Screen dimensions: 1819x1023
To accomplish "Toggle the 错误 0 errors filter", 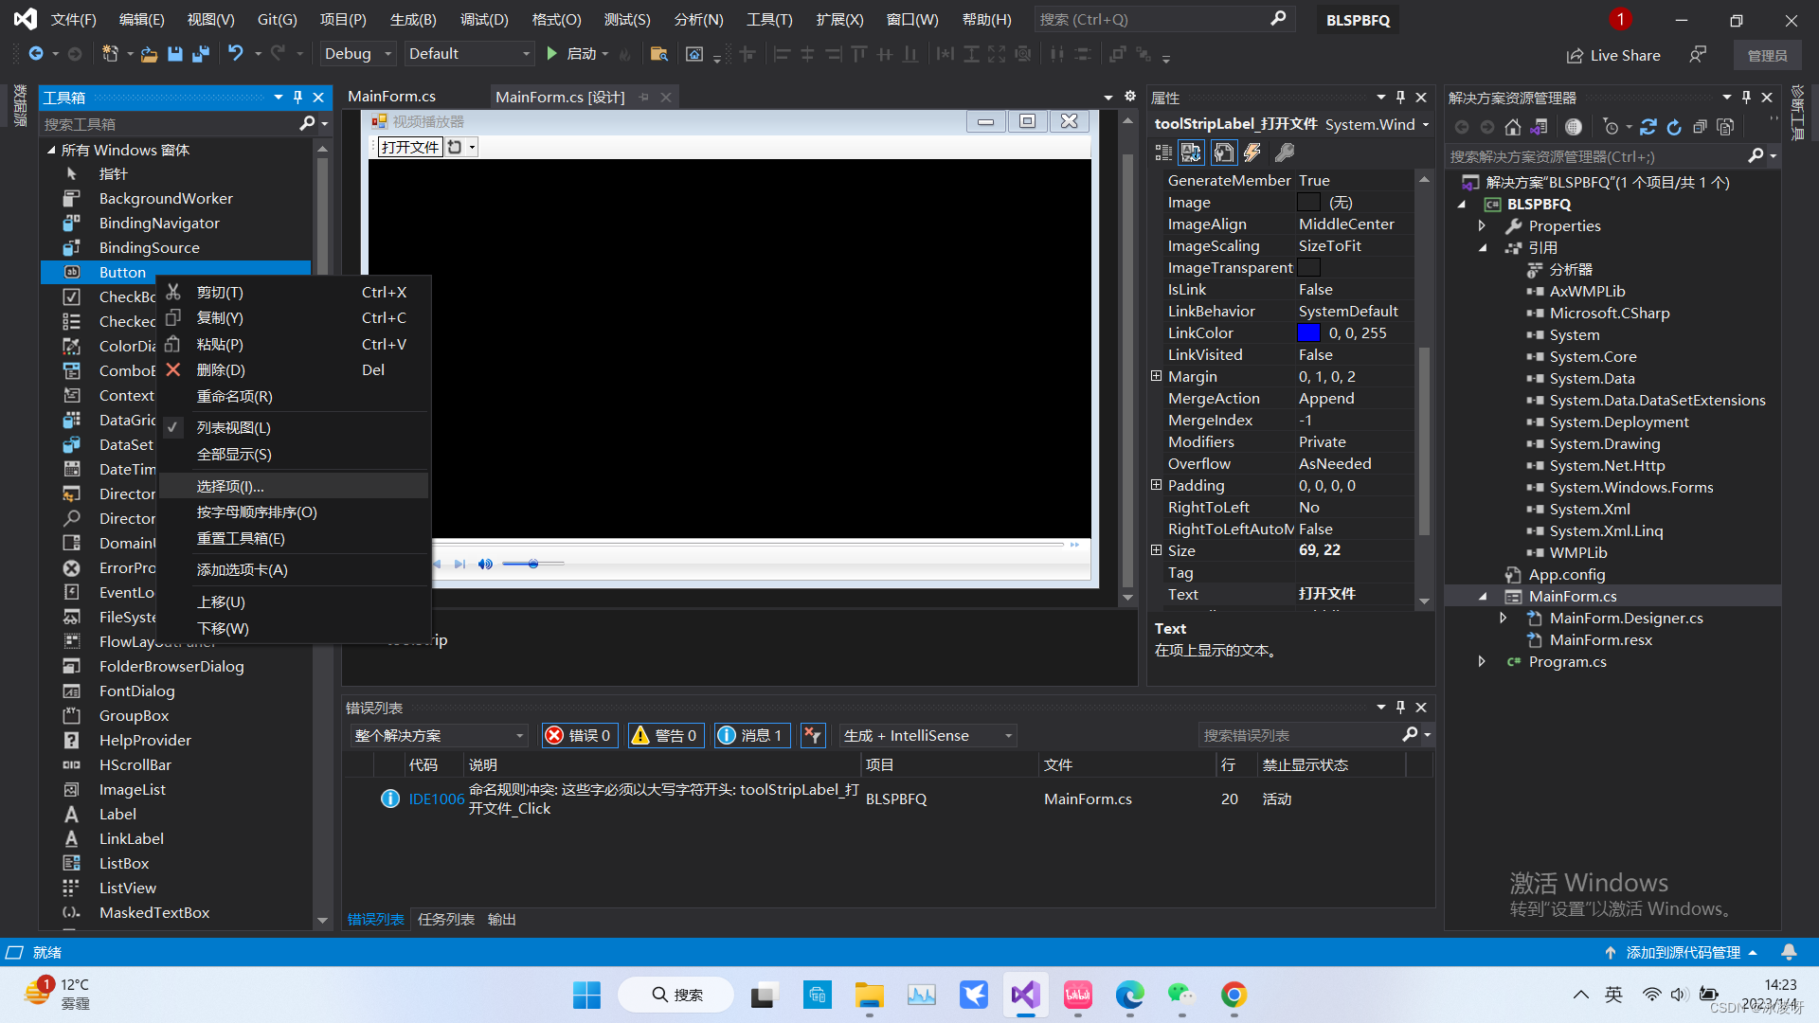I will click(580, 736).
